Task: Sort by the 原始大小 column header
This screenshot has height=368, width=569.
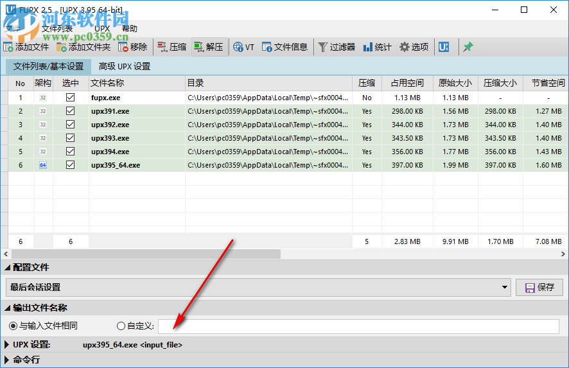Action: 455,83
